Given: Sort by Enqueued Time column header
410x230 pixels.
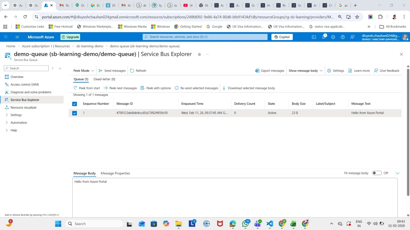Looking at the screenshot, I should (192, 104).
